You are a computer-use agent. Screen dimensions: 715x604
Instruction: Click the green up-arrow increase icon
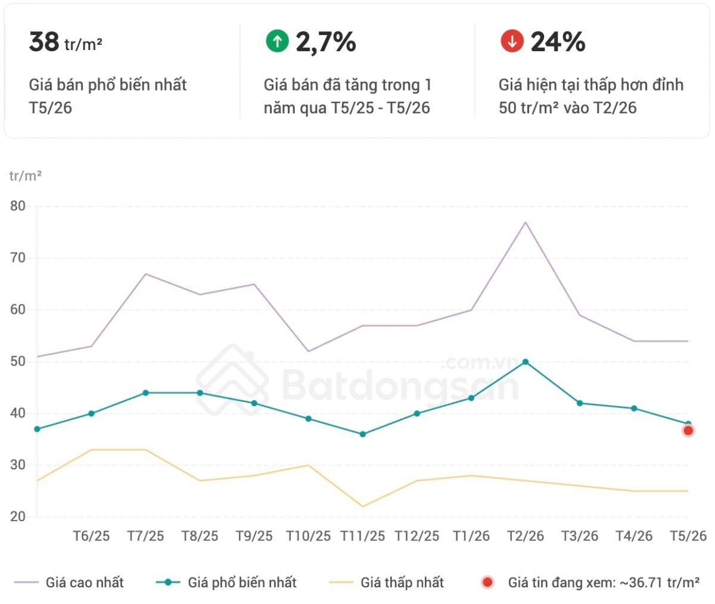click(x=277, y=41)
